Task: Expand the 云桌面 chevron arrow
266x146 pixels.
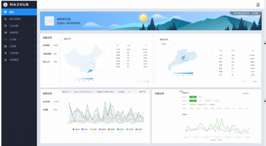Action: [x=34, y=46]
